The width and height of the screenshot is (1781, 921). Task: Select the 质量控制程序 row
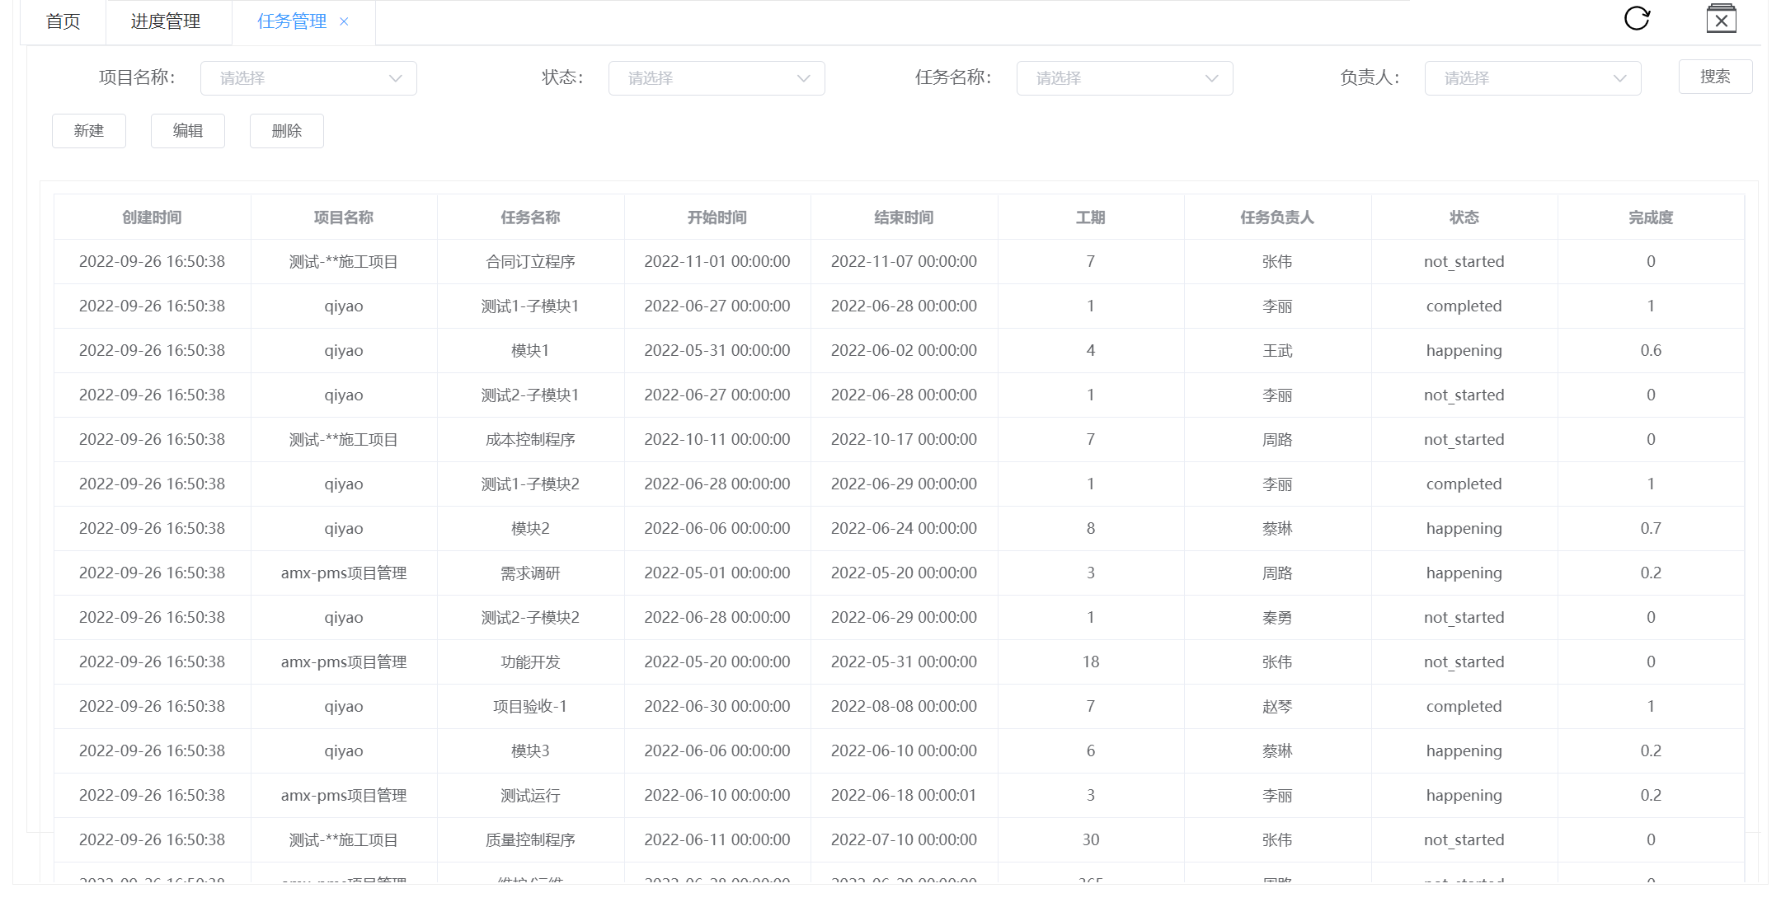(x=530, y=840)
